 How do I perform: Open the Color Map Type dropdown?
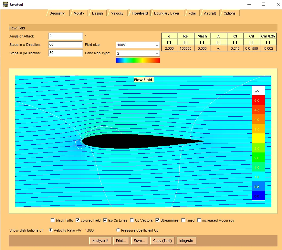138,53
